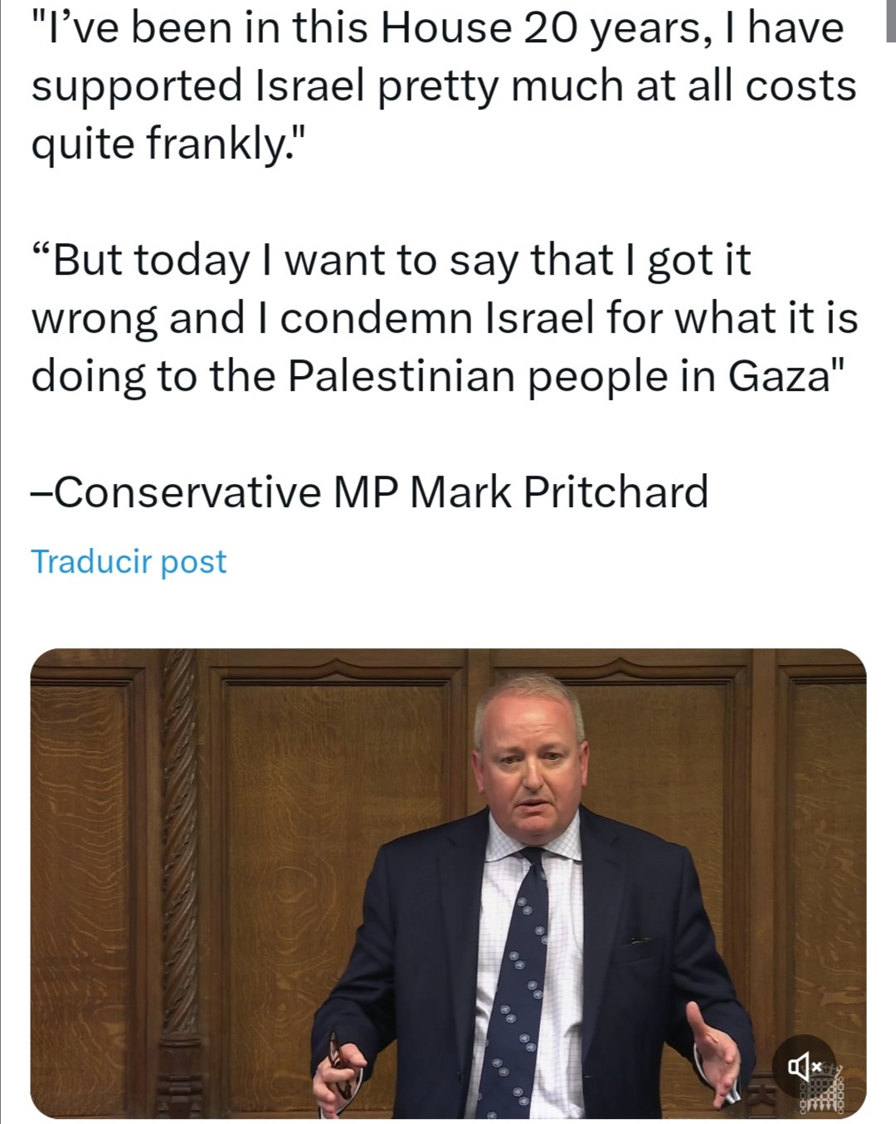Click the vertical thread line at left edge
The width and height of the screenshot is (896, 1124).
coord(2,562)
